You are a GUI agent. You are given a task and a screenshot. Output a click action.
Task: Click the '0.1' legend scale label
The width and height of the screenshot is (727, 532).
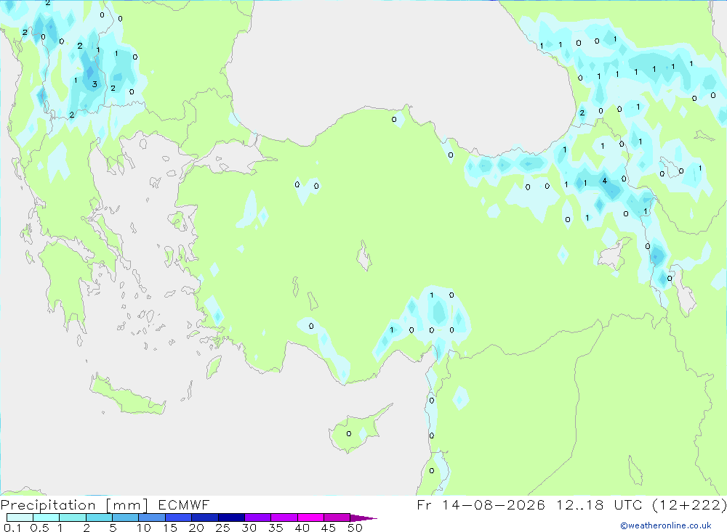(13, 528)
